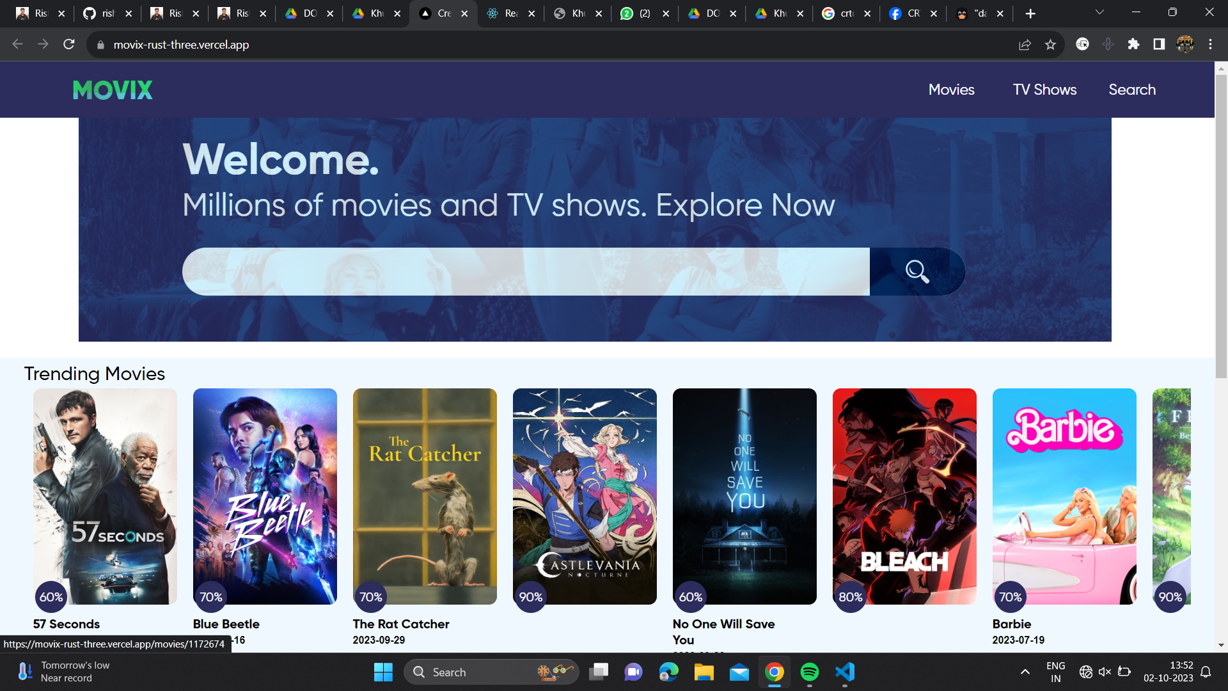This screenshot has width=1228, height=691.
Task: Open The Rat Catcher title link
Action: [401, 624]
